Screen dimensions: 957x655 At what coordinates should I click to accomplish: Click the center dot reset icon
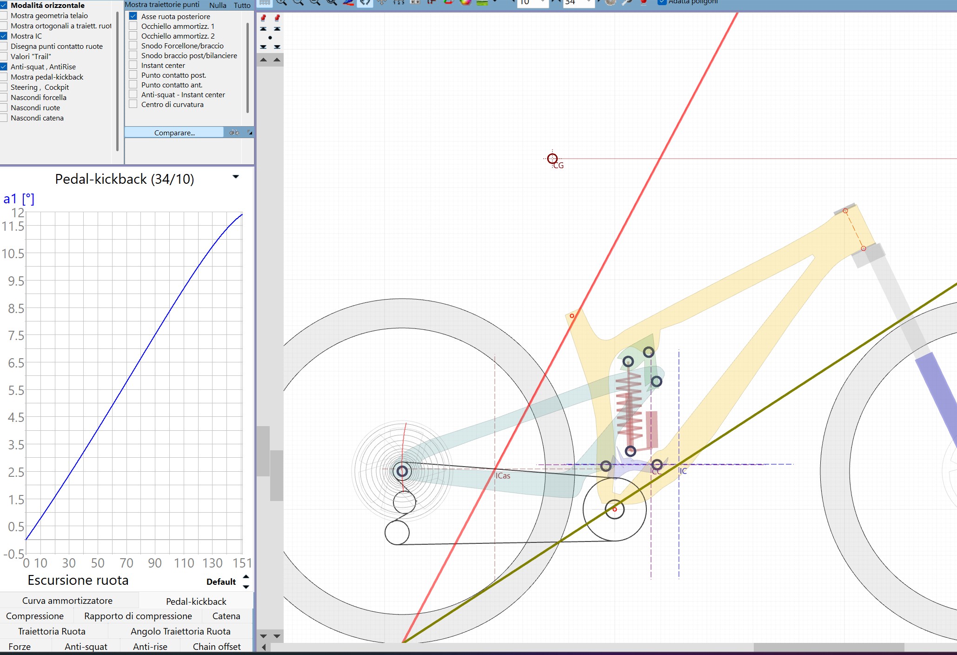pyautogui.click(x=270, y=38)
